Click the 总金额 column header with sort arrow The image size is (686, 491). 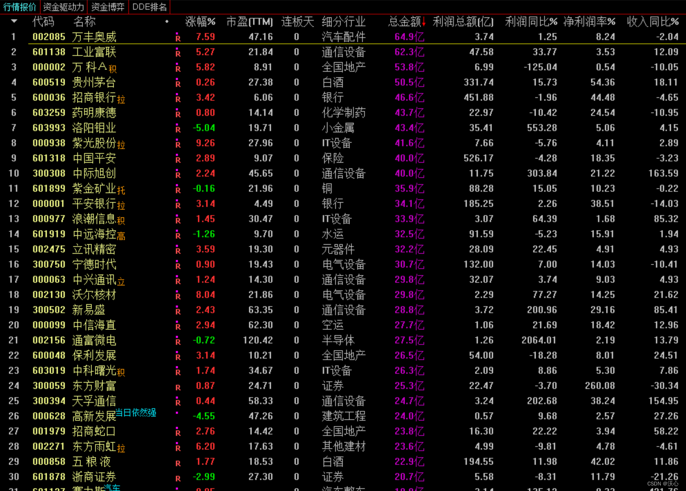click(x=407, y=22)
